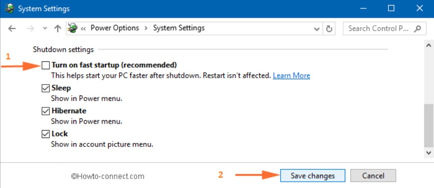Enable Turn on fast startup checkbox
The image size is (434, 188).
(x=46, y=65)
